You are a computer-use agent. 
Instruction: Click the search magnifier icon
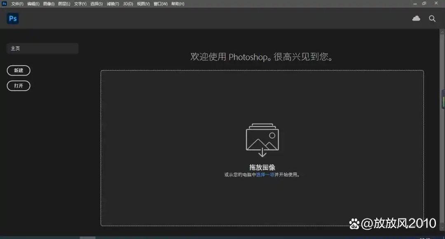pos(432,18)
